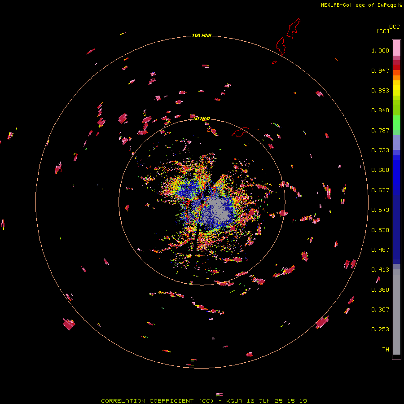
Task: Click the Correlation Coefficient KGUA title caption
Action: [x=204, y=401]
